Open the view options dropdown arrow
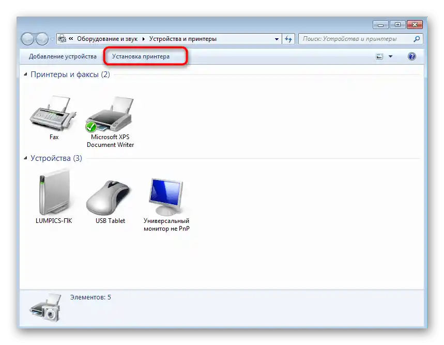Viewport: 444px width, 345px height. point(390,56)
